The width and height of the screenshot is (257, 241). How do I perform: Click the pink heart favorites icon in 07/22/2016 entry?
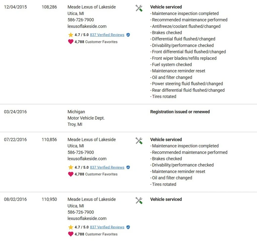point(71,174)
